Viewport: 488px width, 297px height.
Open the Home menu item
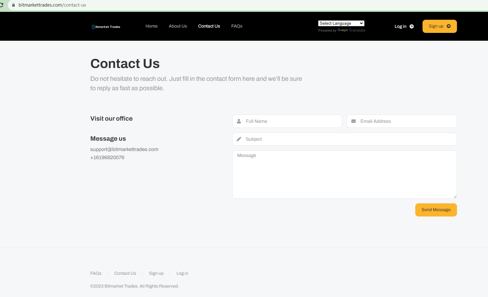click(151, 26)
